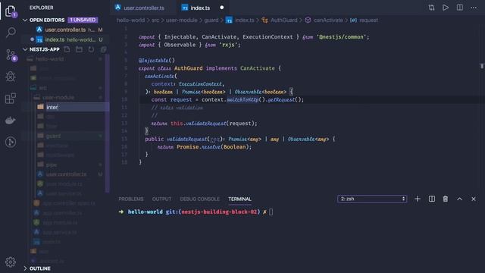Collapse the OPEN EDITORS section
Image resolution: width=485 pixels, height=273 pixels.
(25, 20)
